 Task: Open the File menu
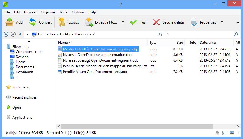coord(7,12)
